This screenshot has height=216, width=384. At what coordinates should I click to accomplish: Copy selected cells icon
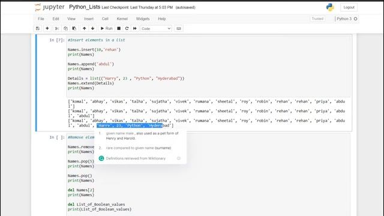pos(65,28)
